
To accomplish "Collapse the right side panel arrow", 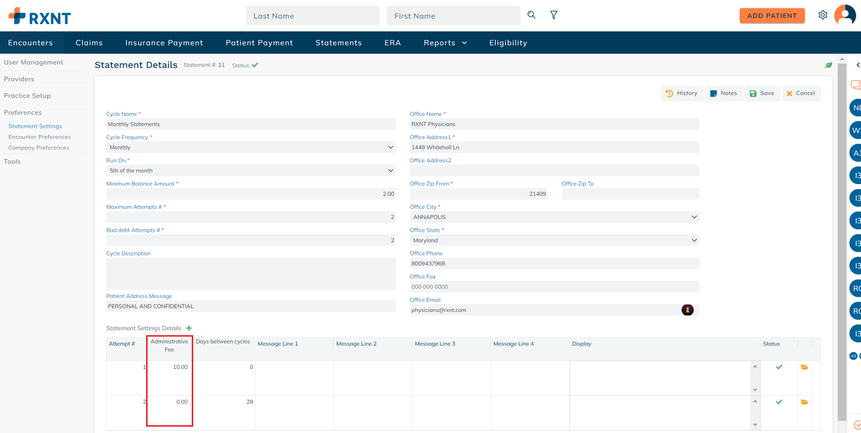I will coord(857,65).
